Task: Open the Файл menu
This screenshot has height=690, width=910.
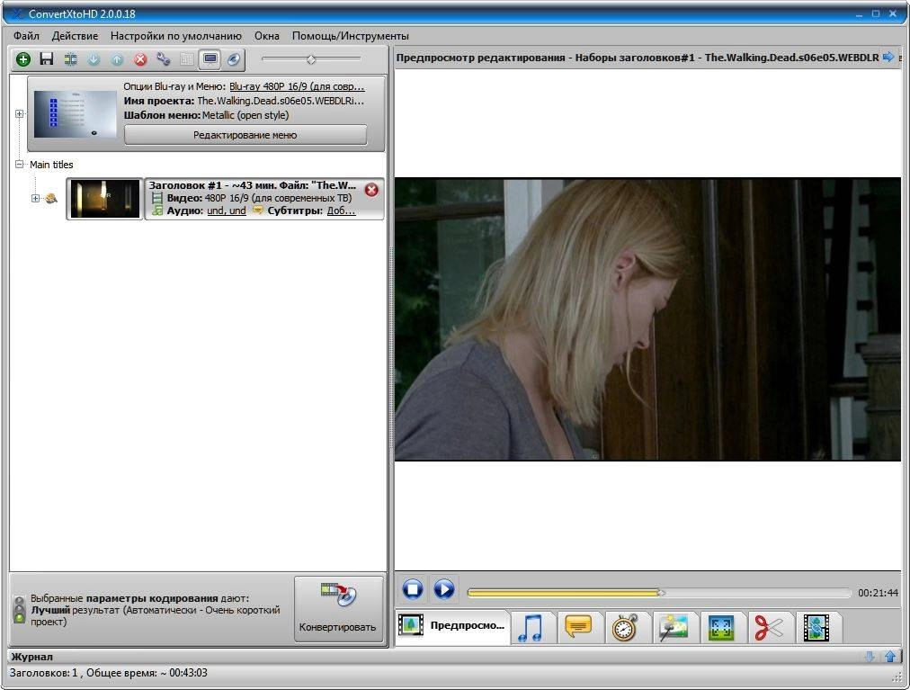Action: (x=26, y=36)
